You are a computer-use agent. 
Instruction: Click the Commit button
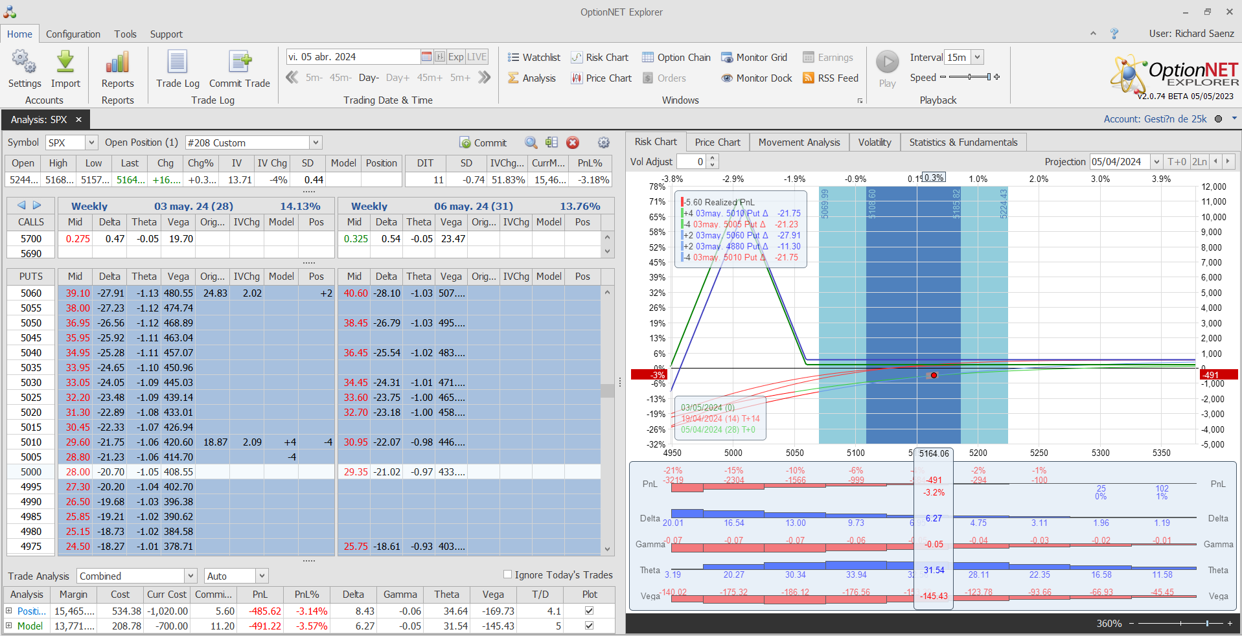pyautogui.click(x=483, y=142)
